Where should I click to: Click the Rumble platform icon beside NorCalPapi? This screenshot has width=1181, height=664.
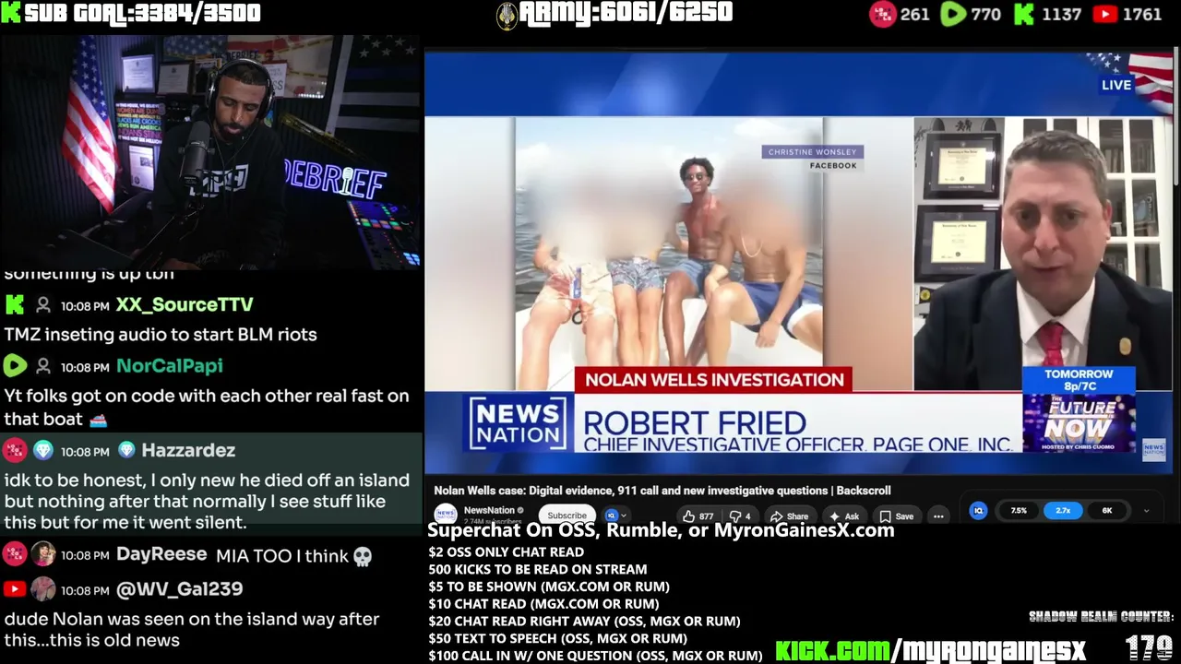pyautogui.click(x=15, y=366)
